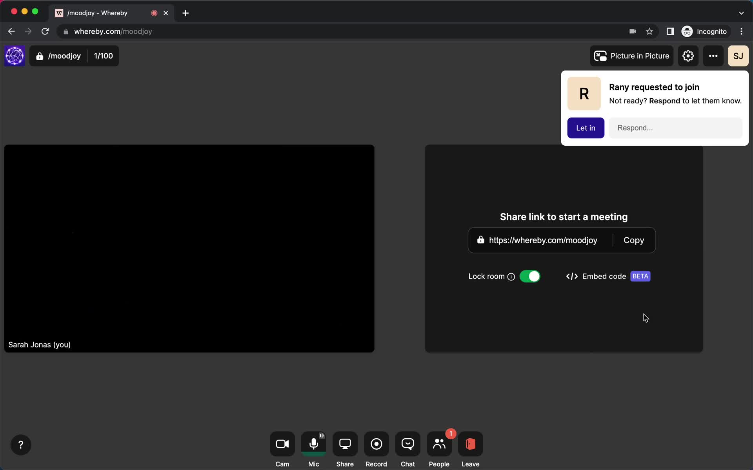Click the Cam icon to toggle camera

point(282,444)
